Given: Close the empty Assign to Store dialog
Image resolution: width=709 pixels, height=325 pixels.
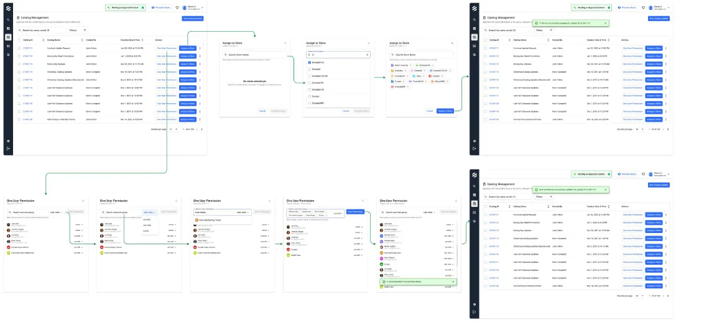Looking at the screenshot, I should 285,43.
